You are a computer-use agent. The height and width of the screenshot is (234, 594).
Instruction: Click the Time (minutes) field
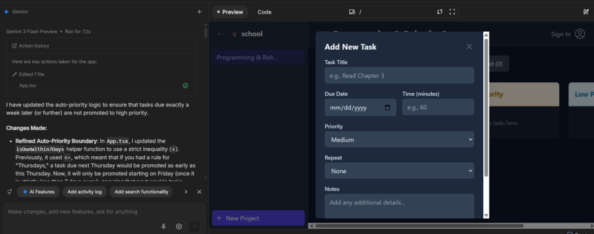point(438,107)
